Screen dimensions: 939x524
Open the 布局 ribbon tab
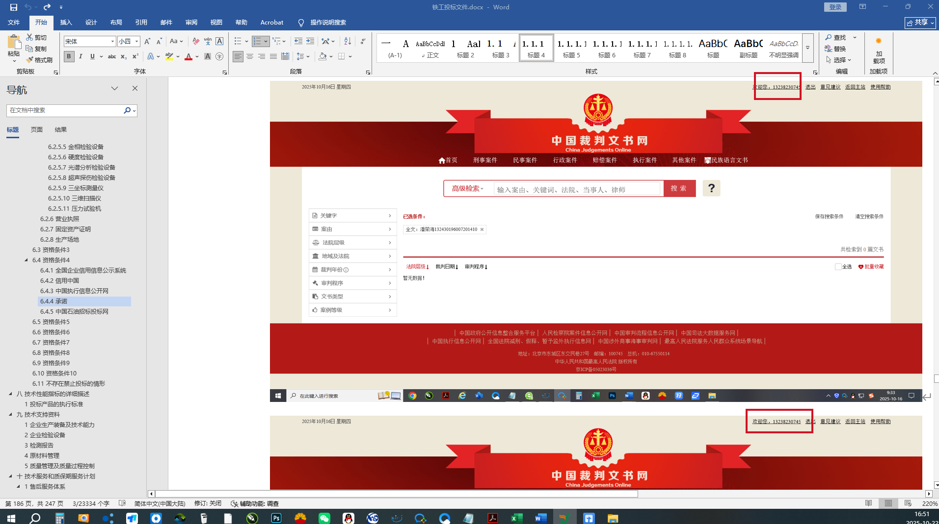tap(116, 23)
